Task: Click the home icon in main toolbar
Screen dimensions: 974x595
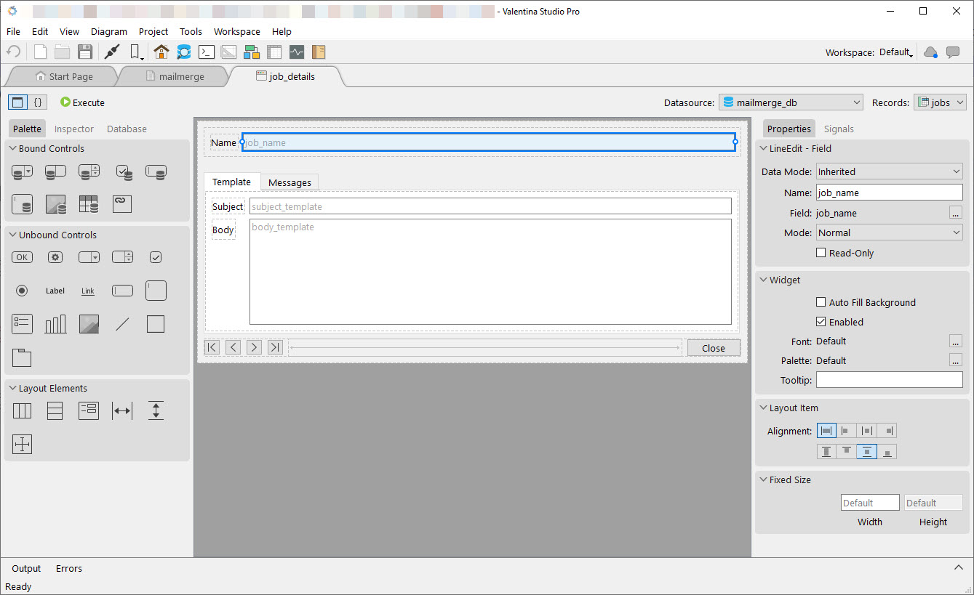Action: (x=161, y=52)
